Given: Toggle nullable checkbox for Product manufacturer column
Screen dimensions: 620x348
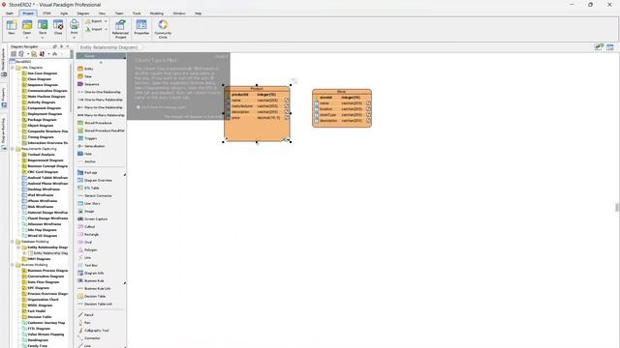Looking at the screenshot, I should pos(287,106).
